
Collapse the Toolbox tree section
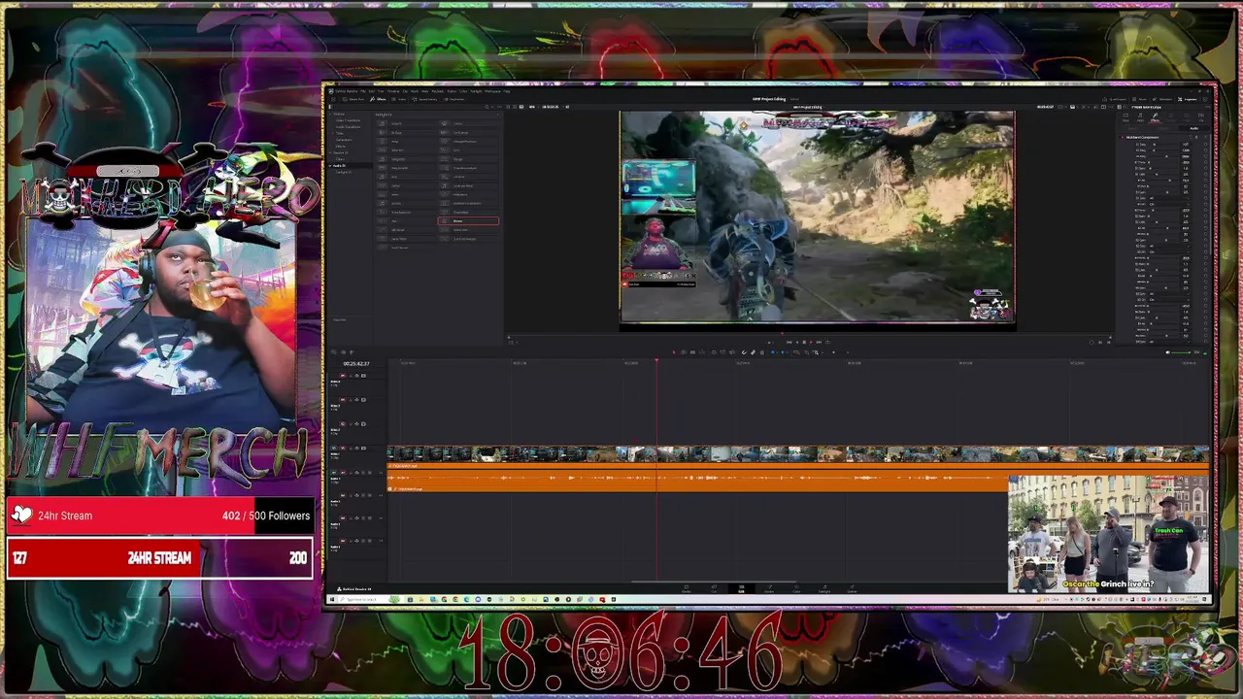pyautogui.click(x=330, y=115)
